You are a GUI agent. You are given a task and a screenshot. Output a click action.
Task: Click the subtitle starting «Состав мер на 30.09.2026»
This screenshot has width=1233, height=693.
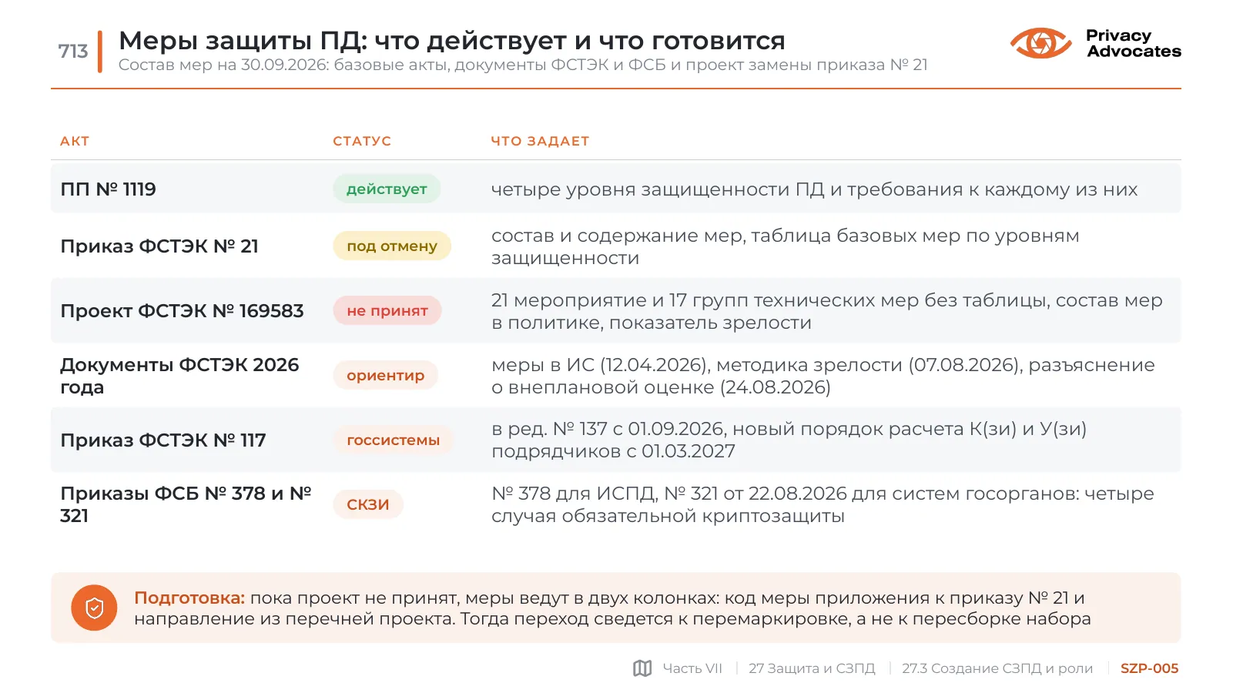coord(523,65)
